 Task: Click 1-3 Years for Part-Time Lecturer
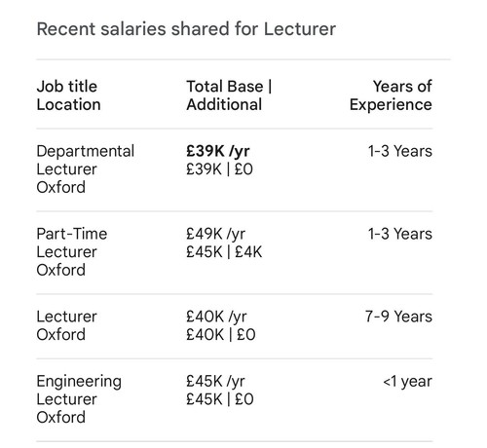tap(399, 234)
